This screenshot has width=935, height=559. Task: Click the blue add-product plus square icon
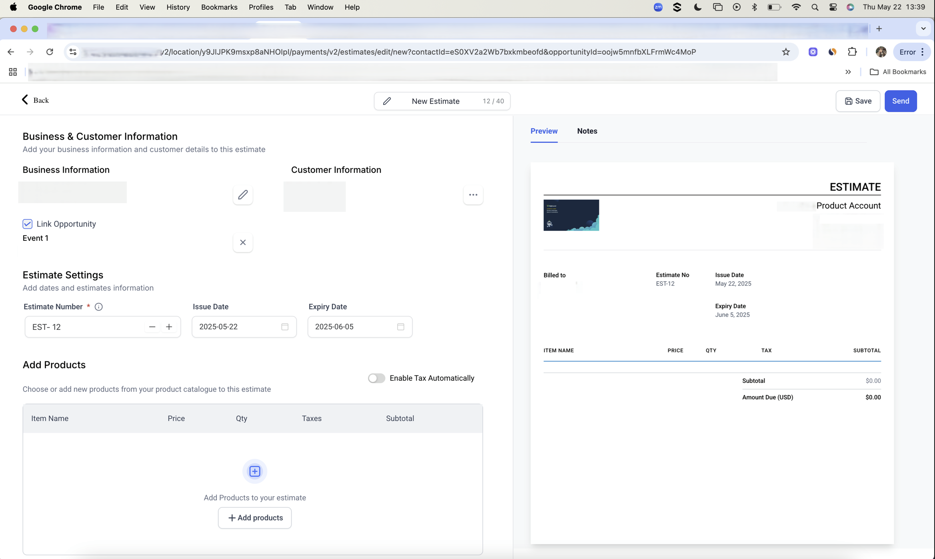255,471
